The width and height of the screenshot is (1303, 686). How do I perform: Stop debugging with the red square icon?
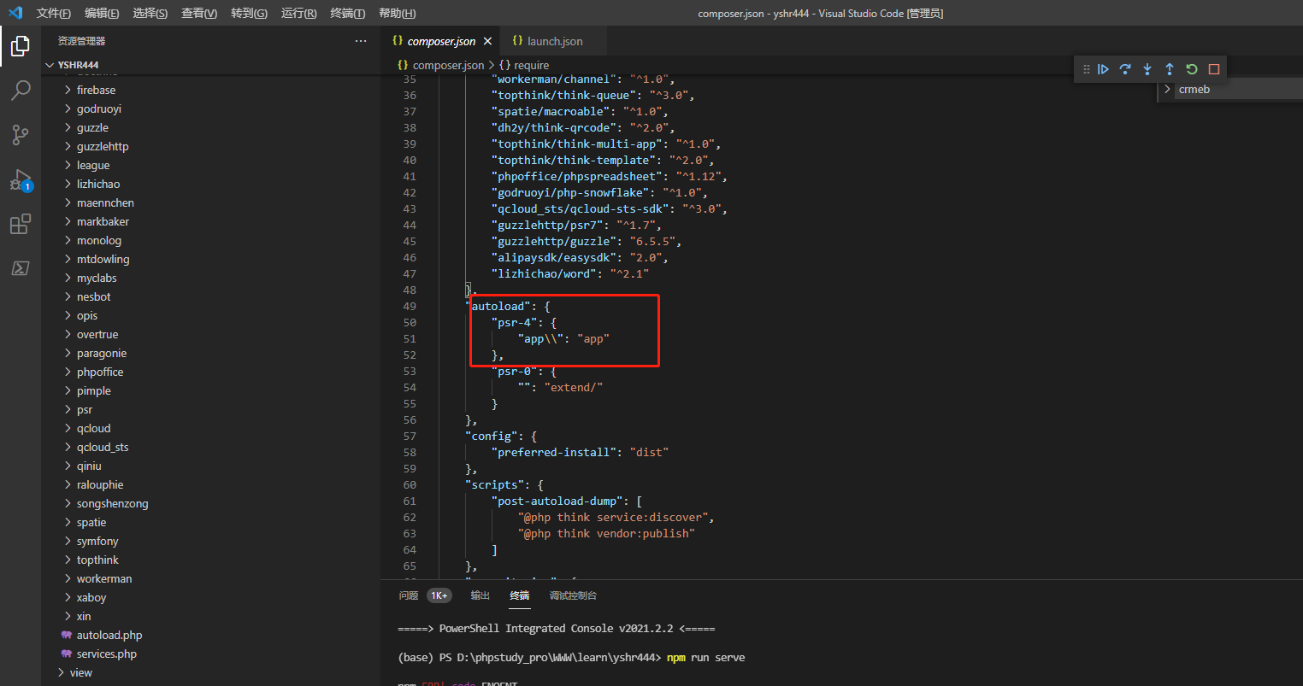[x=1212, y=69]
